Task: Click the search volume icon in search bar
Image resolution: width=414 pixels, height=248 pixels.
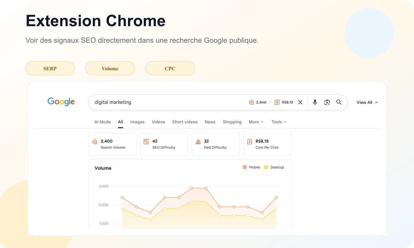Action: (251, 102)
